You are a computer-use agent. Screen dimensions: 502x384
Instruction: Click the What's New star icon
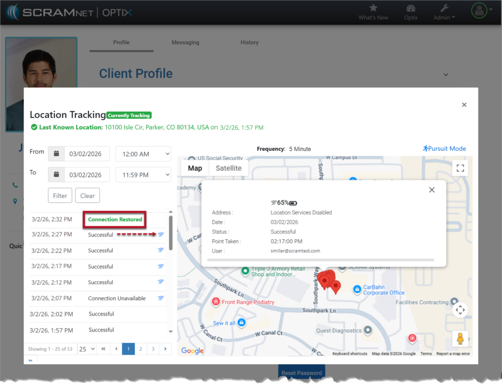[373, 8]
